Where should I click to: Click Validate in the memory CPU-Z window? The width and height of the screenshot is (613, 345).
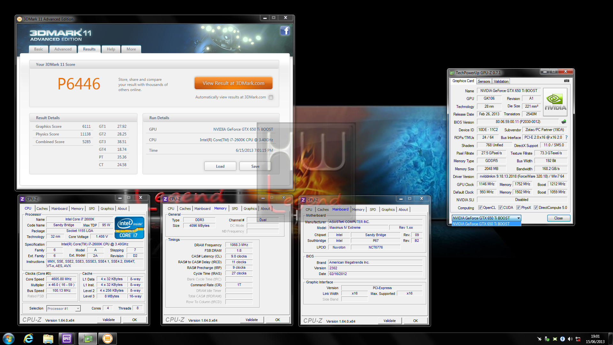coord(252,320)
